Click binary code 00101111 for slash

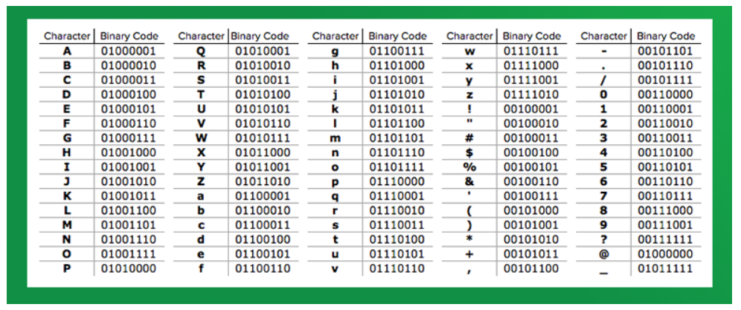665,80
